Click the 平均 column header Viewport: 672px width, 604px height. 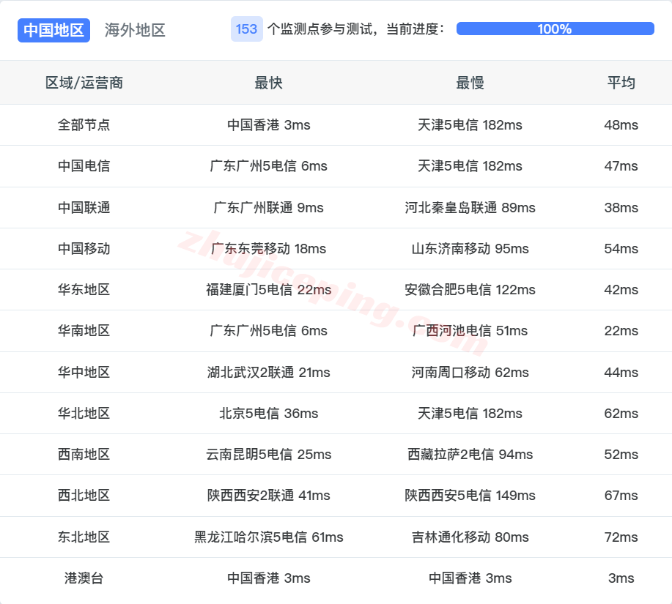(x=621, y=83)
